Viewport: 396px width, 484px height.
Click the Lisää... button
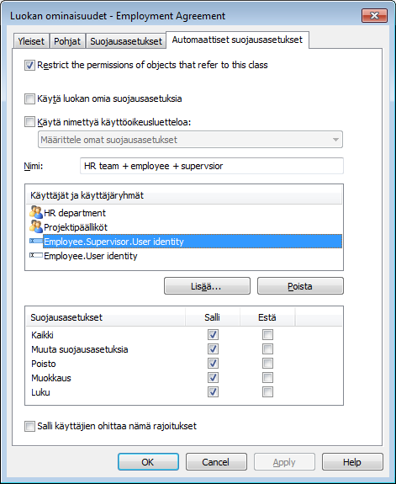click(207, 286)
